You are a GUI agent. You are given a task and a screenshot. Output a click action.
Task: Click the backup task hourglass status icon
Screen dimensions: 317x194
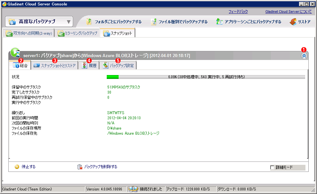coord(15,53)
